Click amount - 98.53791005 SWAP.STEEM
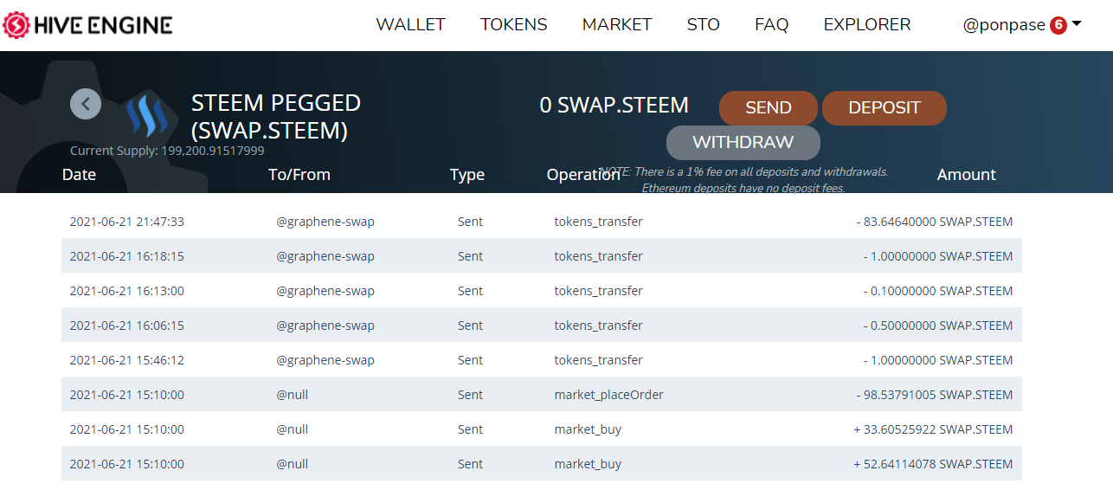Viewport: 1113px width, 490px height. click(935, 395)
